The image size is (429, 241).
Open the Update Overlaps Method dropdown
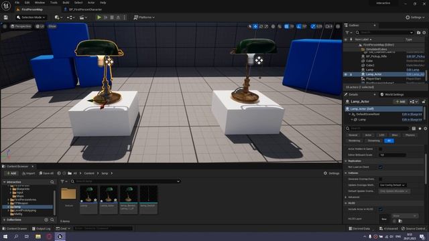392,185
